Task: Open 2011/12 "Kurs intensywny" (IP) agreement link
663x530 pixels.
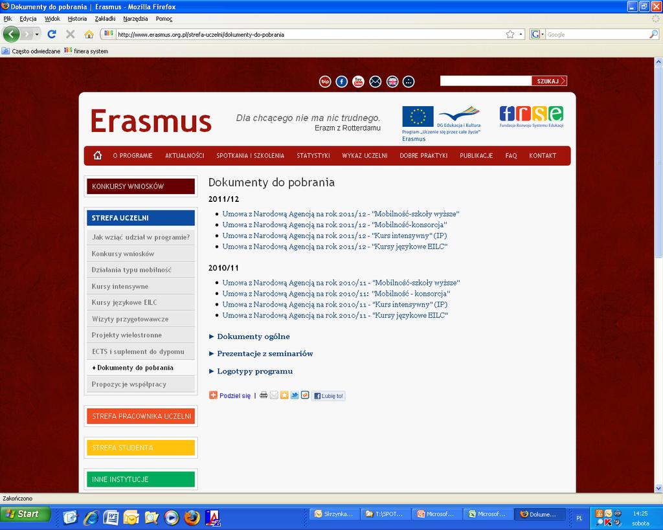Action: pyautogui.click(x=335, y=236)
